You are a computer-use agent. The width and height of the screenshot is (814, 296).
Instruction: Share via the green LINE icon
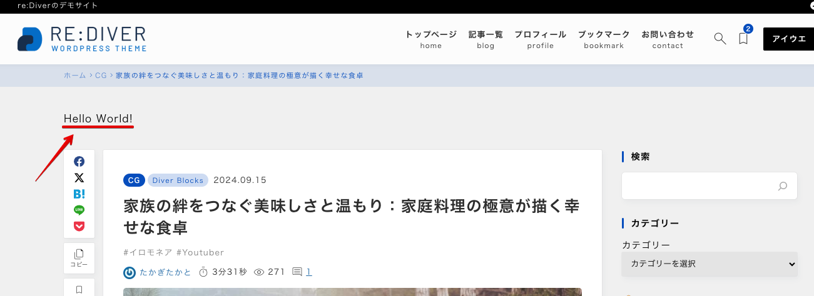click(79, 210)
